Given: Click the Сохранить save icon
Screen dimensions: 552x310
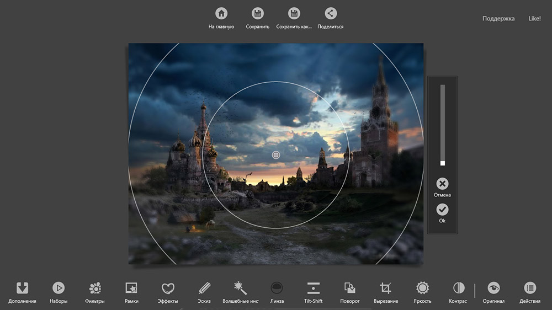Looking at the screenshot, I should pyautogui.click(x=257, y=13).
